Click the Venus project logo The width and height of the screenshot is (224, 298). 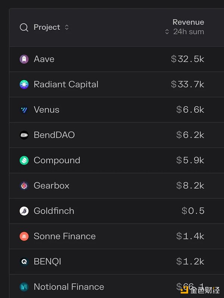click(24, 110)
